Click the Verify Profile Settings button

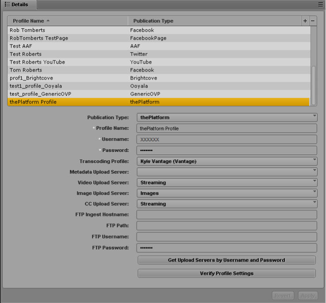(226, 273)
